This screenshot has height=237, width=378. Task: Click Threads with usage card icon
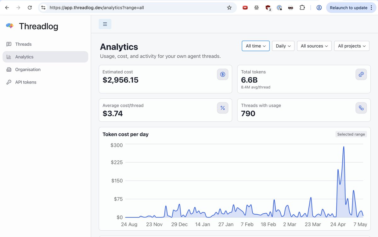(x=361, y=108)
